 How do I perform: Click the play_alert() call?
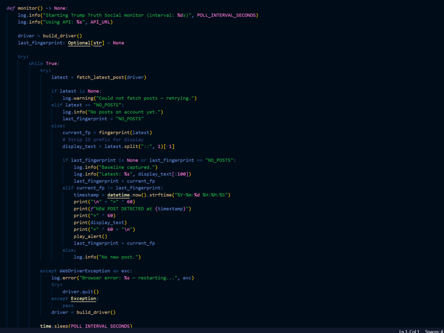tap(90, 237)
